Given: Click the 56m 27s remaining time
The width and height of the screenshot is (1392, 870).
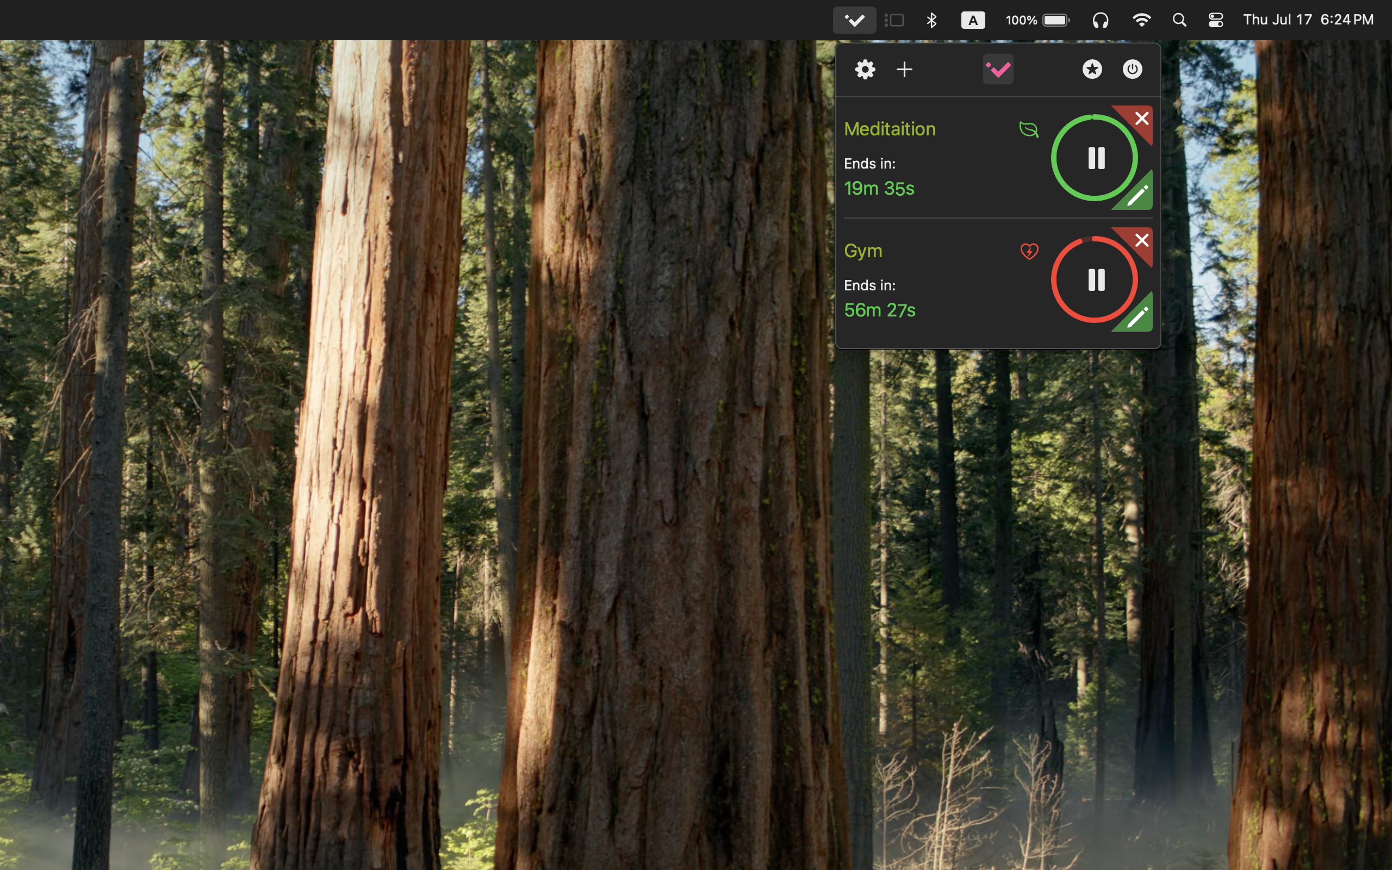Looking at the screenshot, I should point(879,310).
